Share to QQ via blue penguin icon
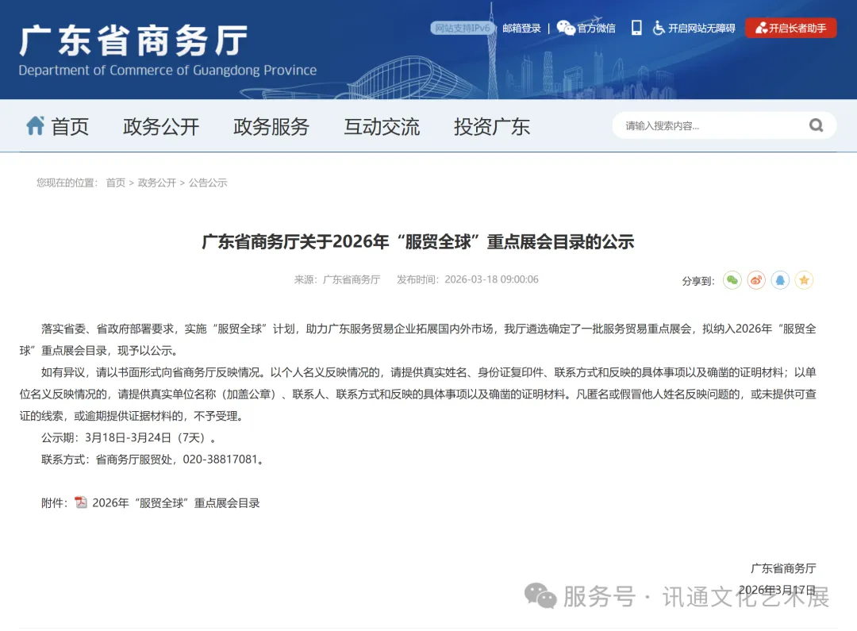The image size is (857, 631). coord(780,280)
